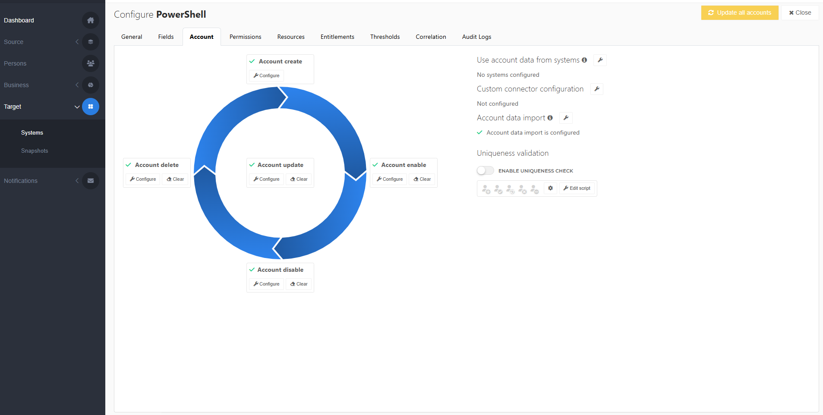Click the uniqueness user-checkmark icon

click(498, 189)
